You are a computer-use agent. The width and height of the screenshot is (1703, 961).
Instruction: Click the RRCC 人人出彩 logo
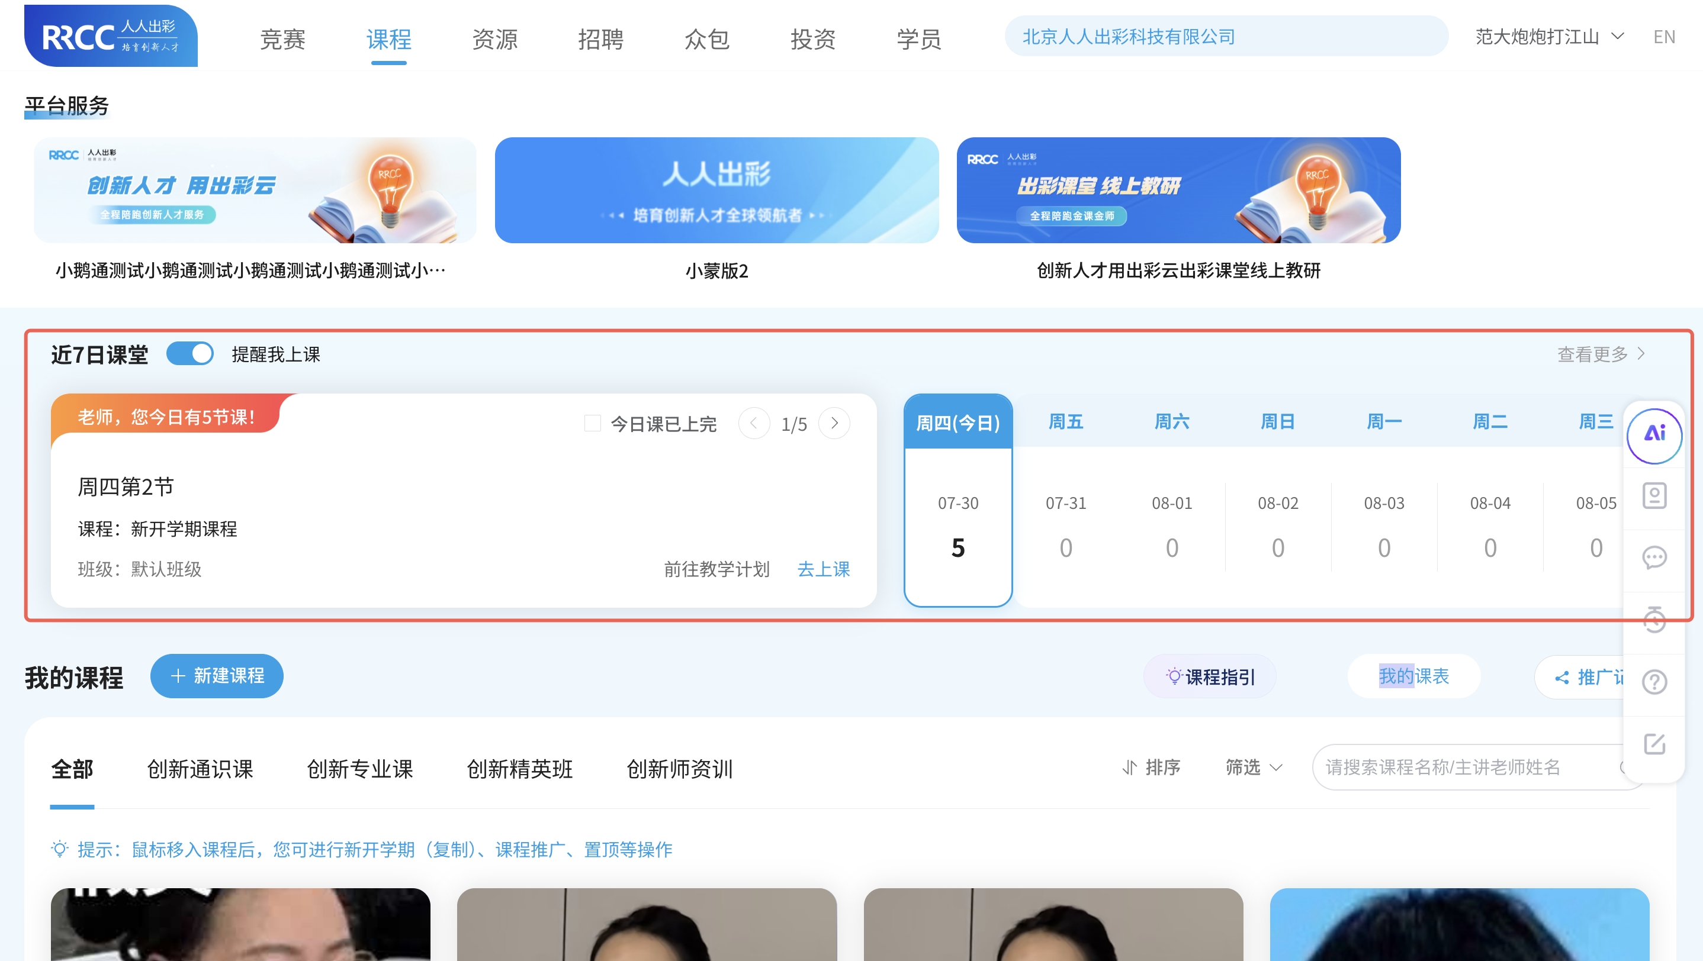(110, 36)
